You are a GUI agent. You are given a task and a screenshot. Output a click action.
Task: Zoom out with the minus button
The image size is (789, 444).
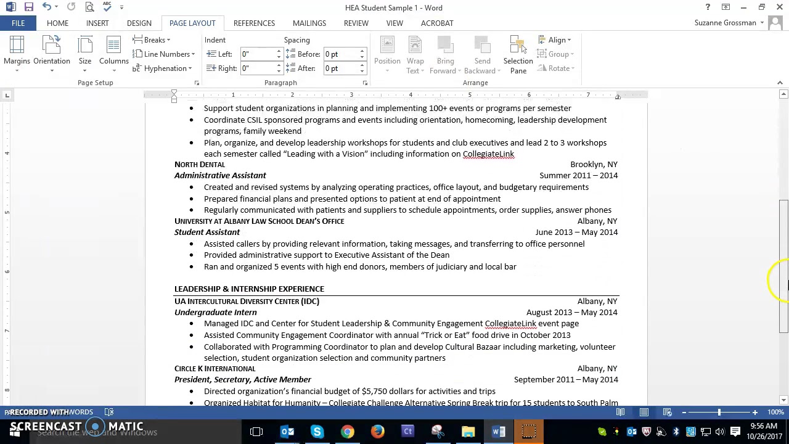click(x=684, y=412)
